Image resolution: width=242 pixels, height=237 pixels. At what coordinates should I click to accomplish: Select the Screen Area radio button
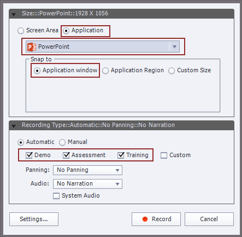tap(21, 31)
